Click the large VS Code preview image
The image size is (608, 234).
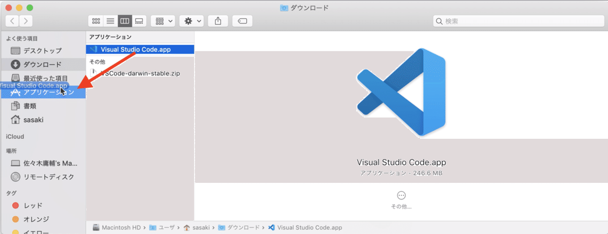click(401, 92)
